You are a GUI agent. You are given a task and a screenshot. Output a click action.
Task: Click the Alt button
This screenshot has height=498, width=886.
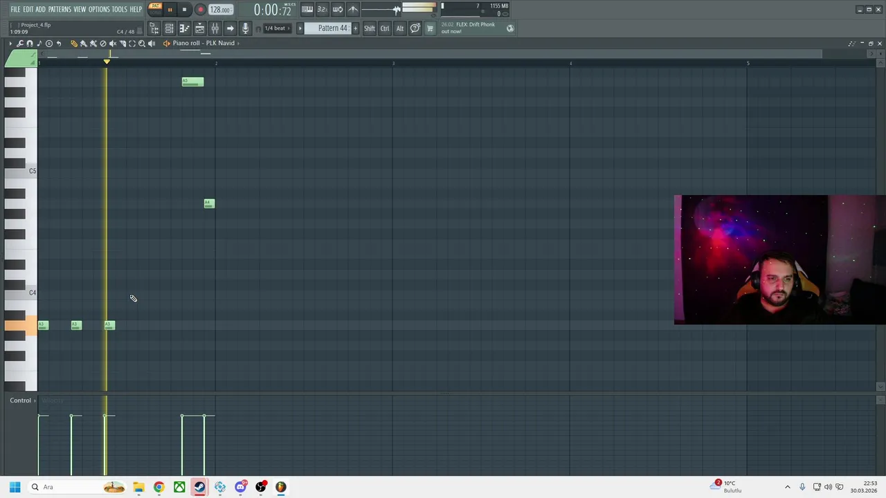click(x=399, y=28)
